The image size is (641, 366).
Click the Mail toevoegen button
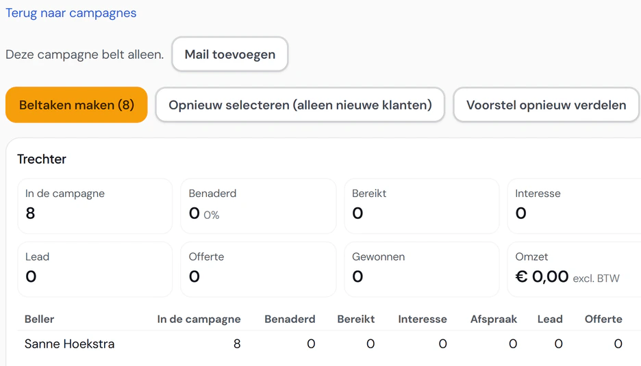[x=229, y=54]
